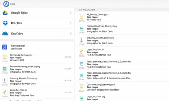Open Press_Release_SaaS_Platform_3.0_draft.doc
Image resolution: width=169 pixels, height=101 pixels.
coord(122,76)
